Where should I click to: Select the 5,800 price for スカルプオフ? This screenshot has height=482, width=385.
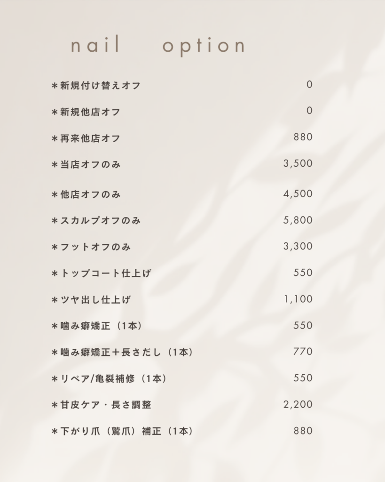click(x=298, y=220)
